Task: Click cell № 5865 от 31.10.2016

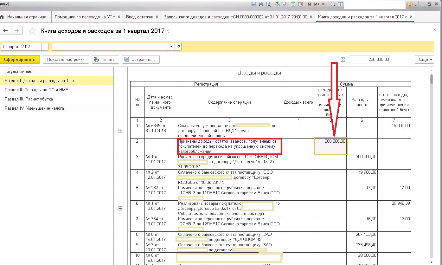Action: [161, 131]
